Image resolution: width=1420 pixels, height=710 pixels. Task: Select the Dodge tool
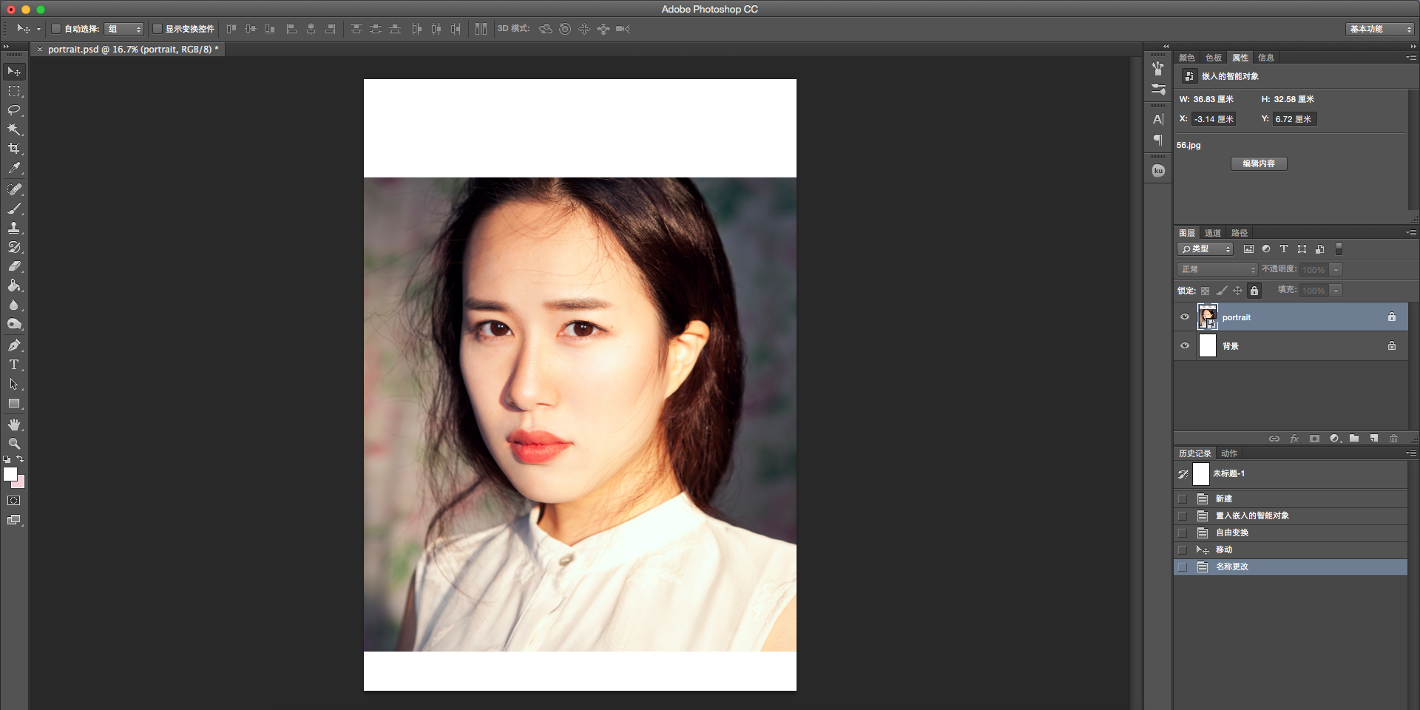coord(14,324)
